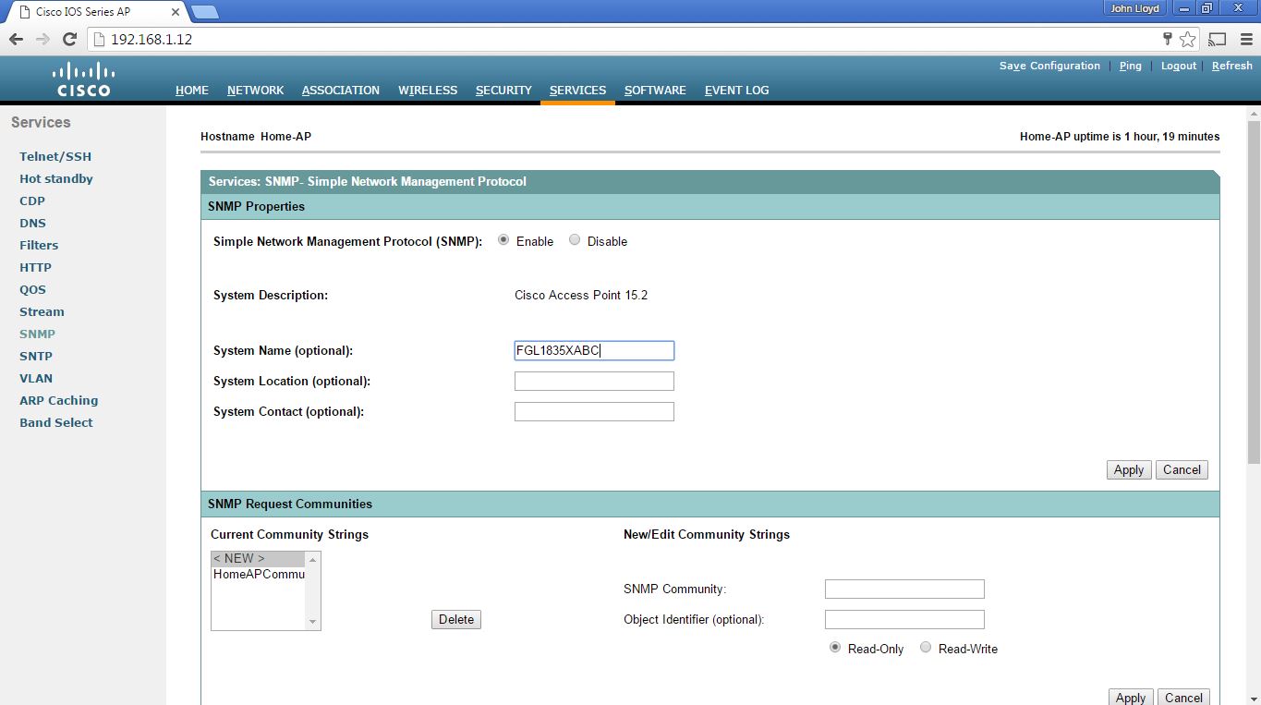Click the Object Identifier input field
Image resolution: width=1261 pixels, height=705 pixels.
click(x=904, y=619)
